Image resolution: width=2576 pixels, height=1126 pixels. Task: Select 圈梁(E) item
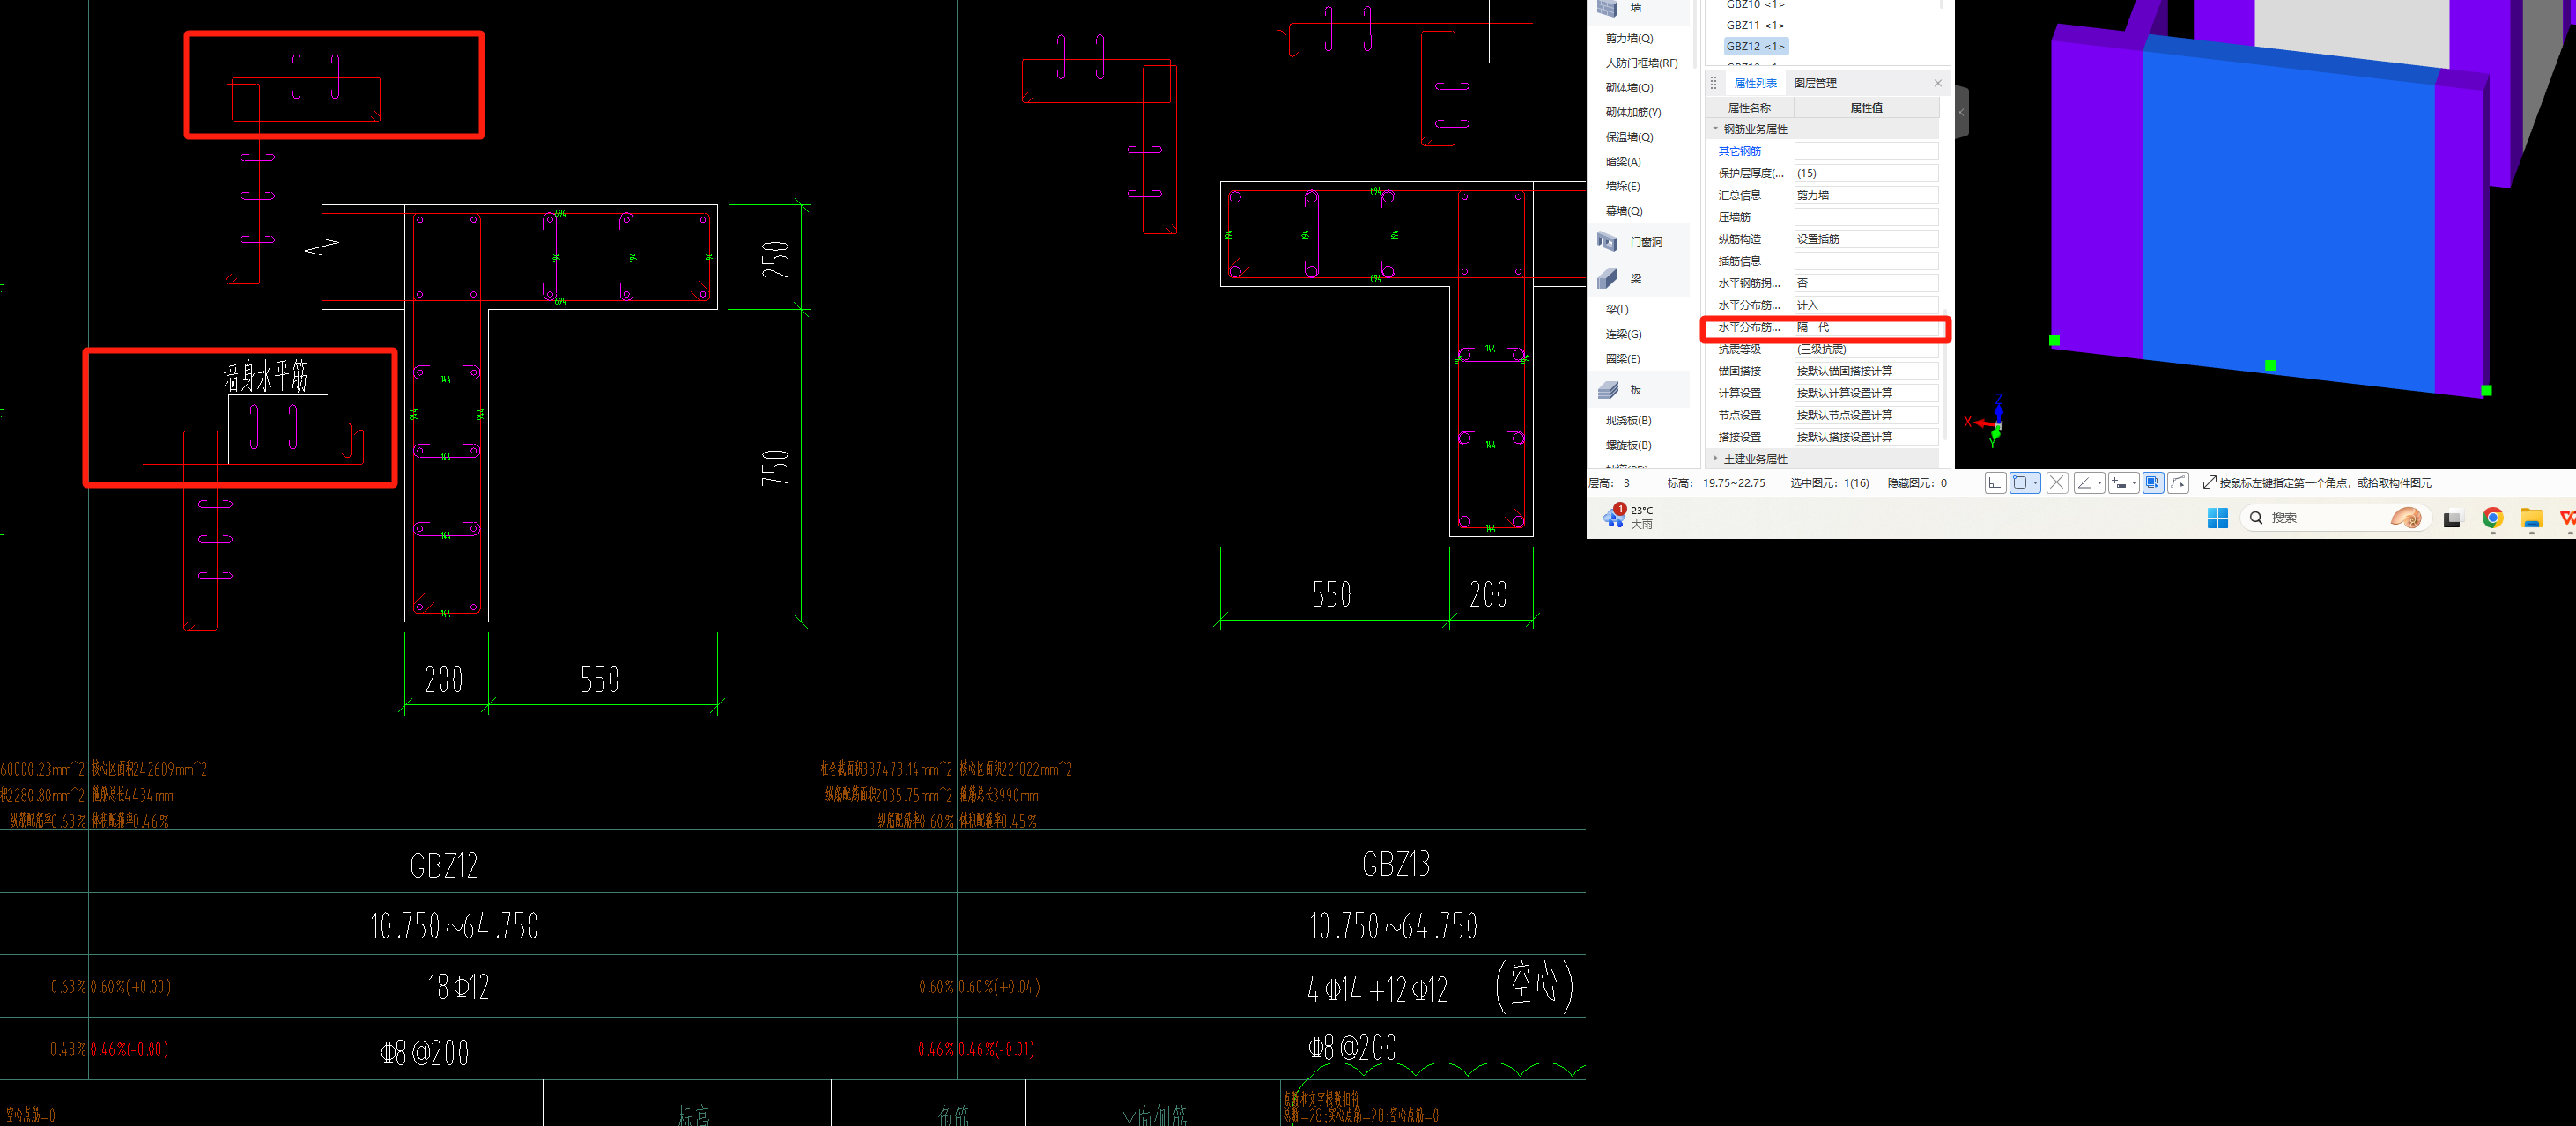tap(1623, 358)
